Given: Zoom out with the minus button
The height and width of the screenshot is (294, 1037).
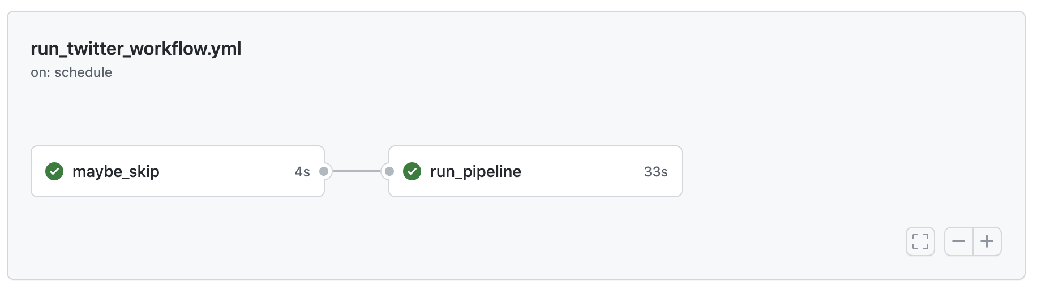Looking at the screenshot, I should tap(958, 241).
